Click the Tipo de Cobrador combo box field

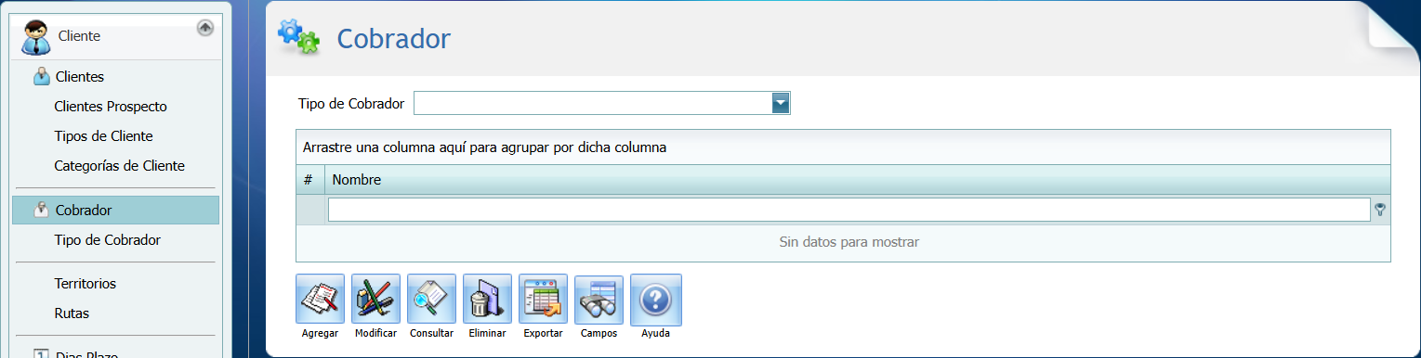(x=602, y=103)
